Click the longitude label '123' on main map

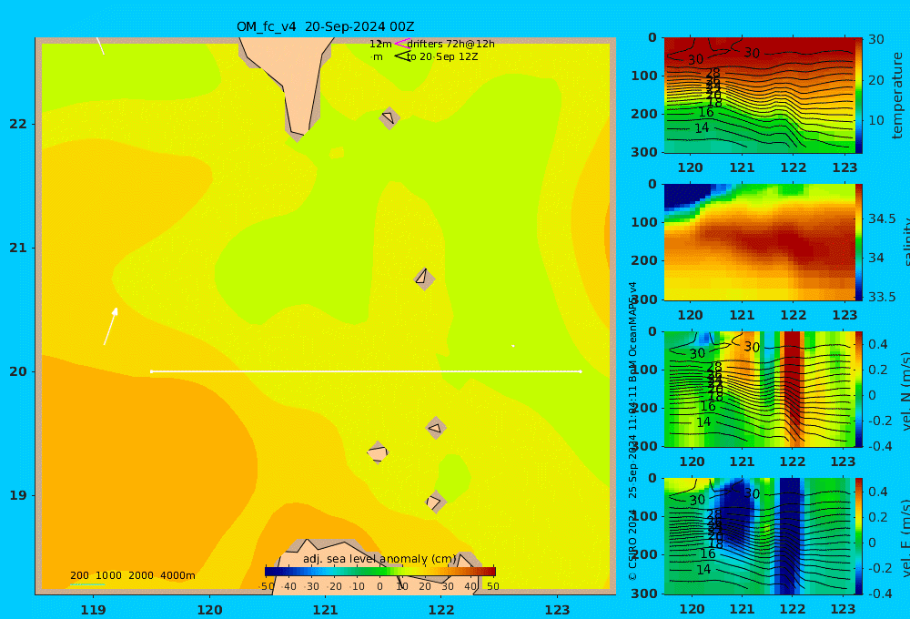(x=557, y=610)
